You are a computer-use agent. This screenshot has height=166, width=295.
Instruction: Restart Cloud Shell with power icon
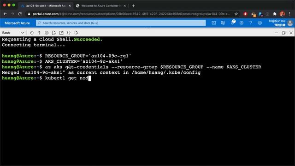click(x=32, y=33)
